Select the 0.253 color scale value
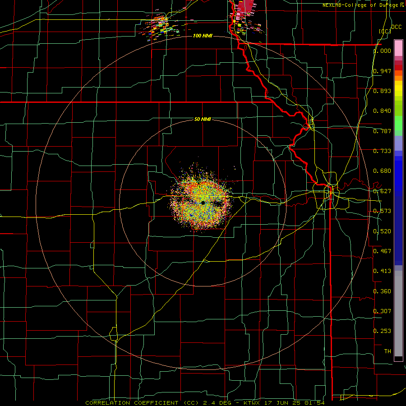The height and width of the screenshot is (406, 406). click(x=382, y=331)
